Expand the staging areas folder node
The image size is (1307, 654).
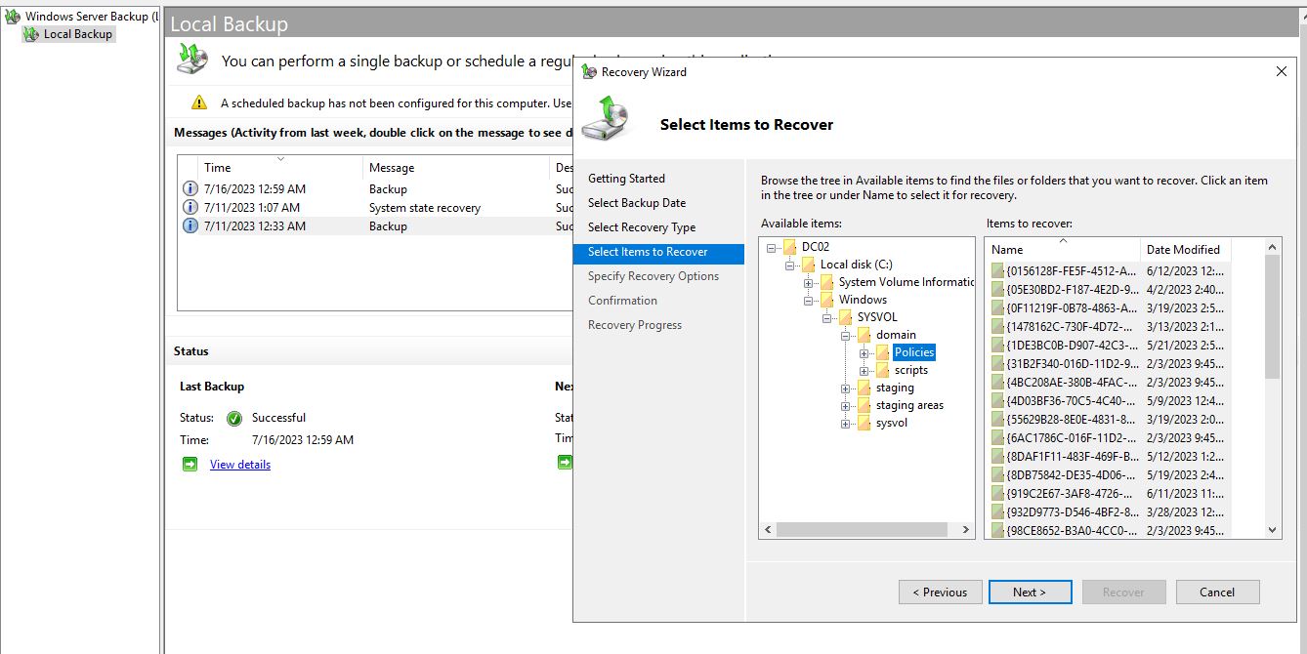846,405
